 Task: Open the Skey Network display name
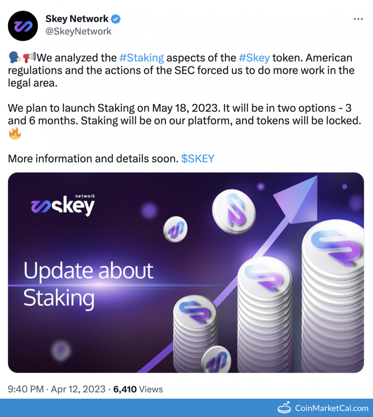tap(77, 19)
